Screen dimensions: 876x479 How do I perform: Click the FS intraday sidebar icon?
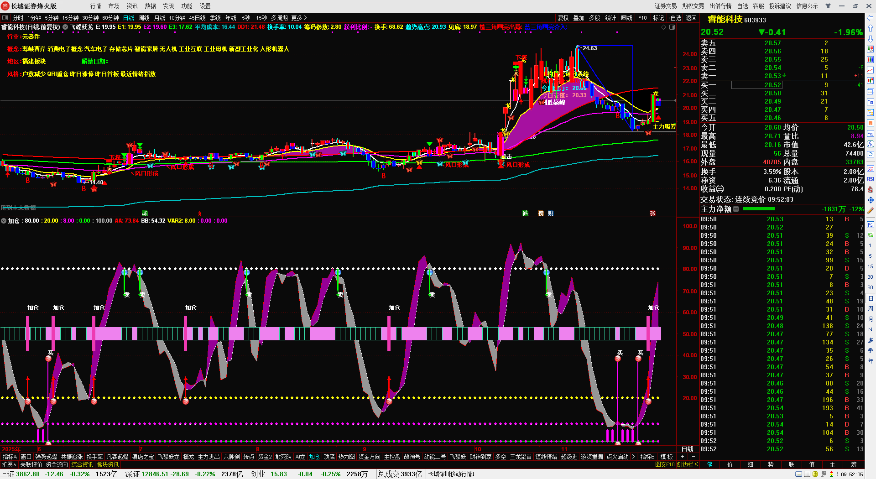pos(871,225)
